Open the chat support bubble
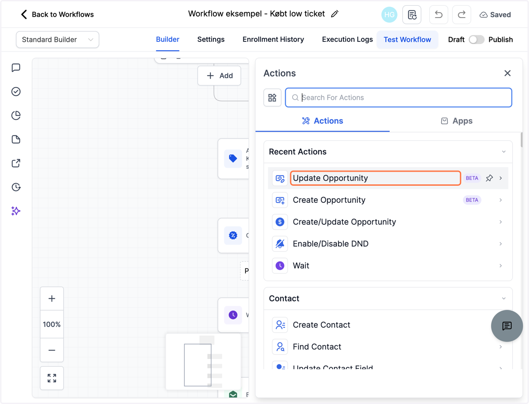This screenshot has height=404, width=529. point(507,326)
